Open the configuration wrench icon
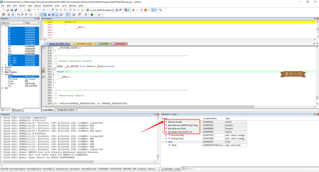Screen dimensions: 319x172 pyautogui.click(x=160, y=10)
